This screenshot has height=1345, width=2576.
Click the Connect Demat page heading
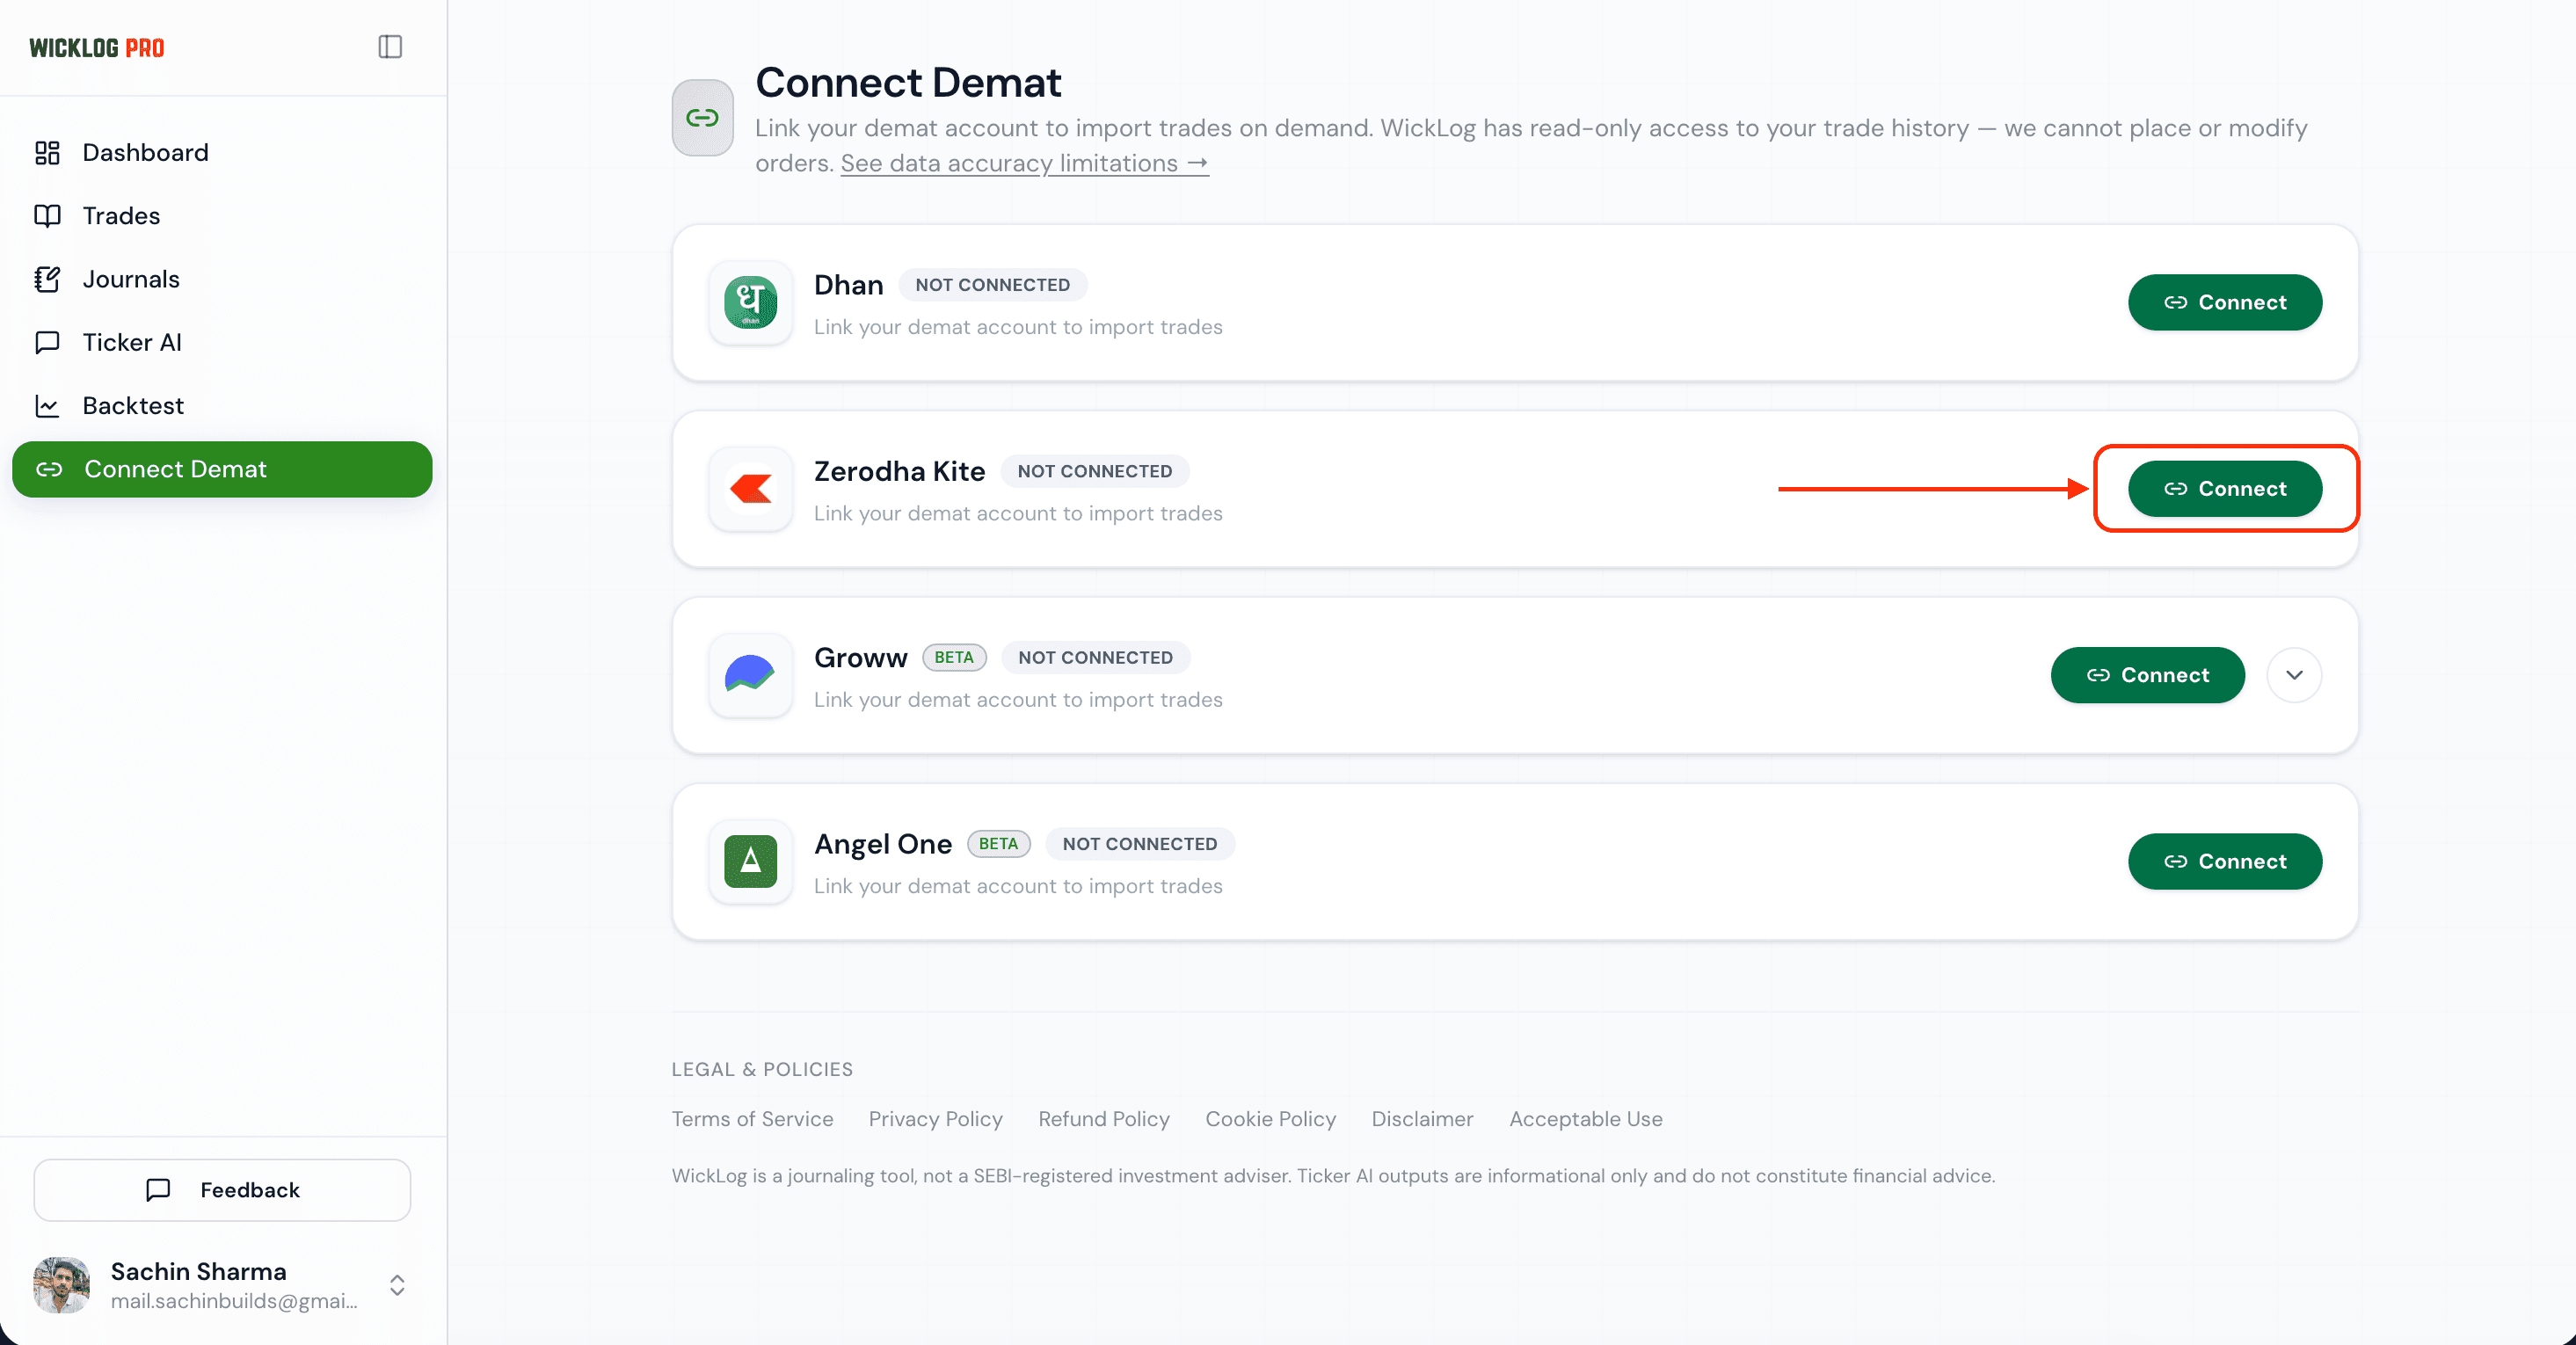click(907, 82)
